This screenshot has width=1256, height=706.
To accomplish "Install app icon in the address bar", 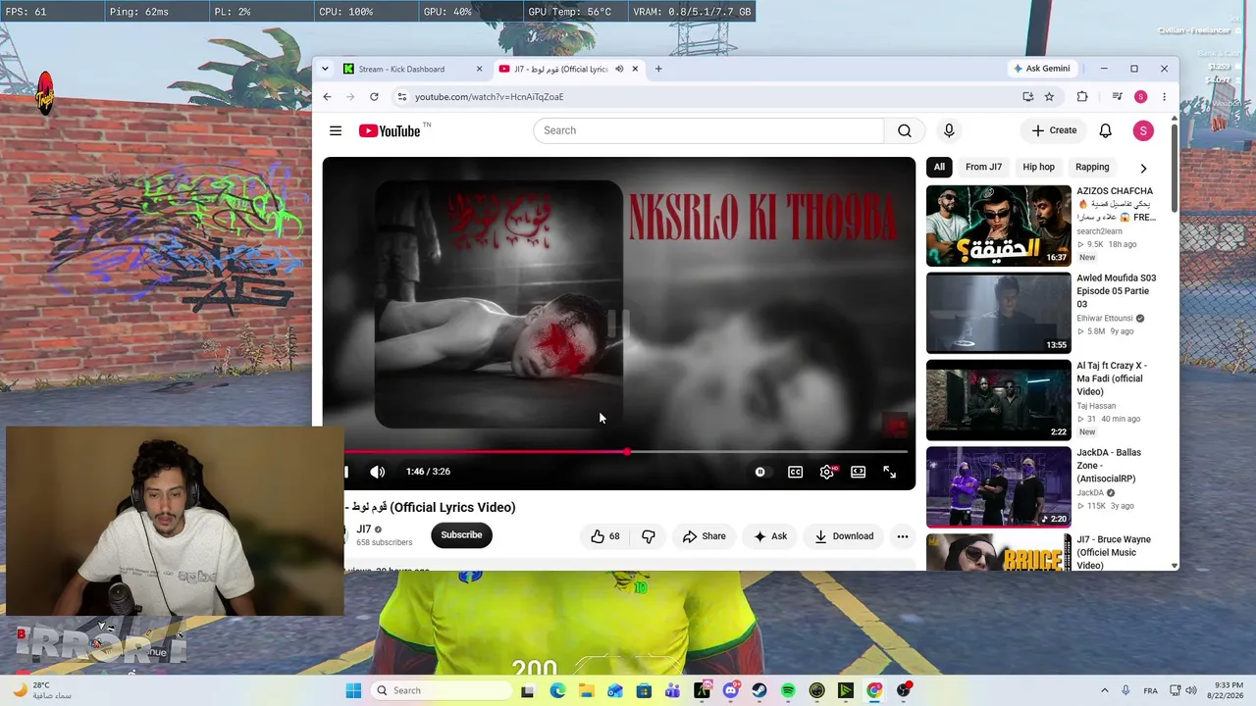I will (1027, 97).
